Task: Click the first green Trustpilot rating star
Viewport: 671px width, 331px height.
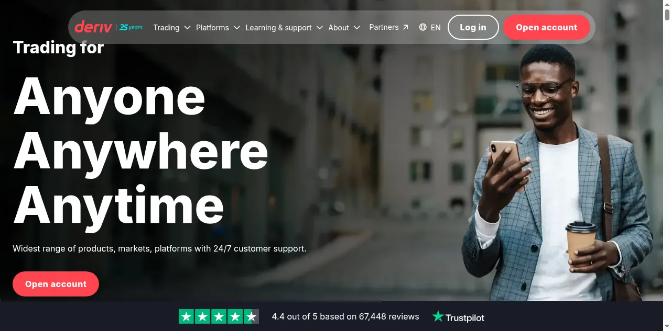Action: 186,316
